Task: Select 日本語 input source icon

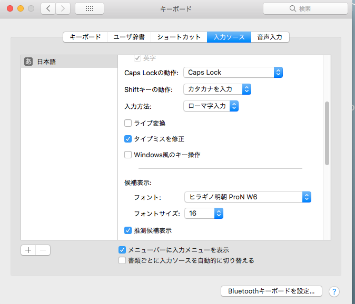Action: 28,62
